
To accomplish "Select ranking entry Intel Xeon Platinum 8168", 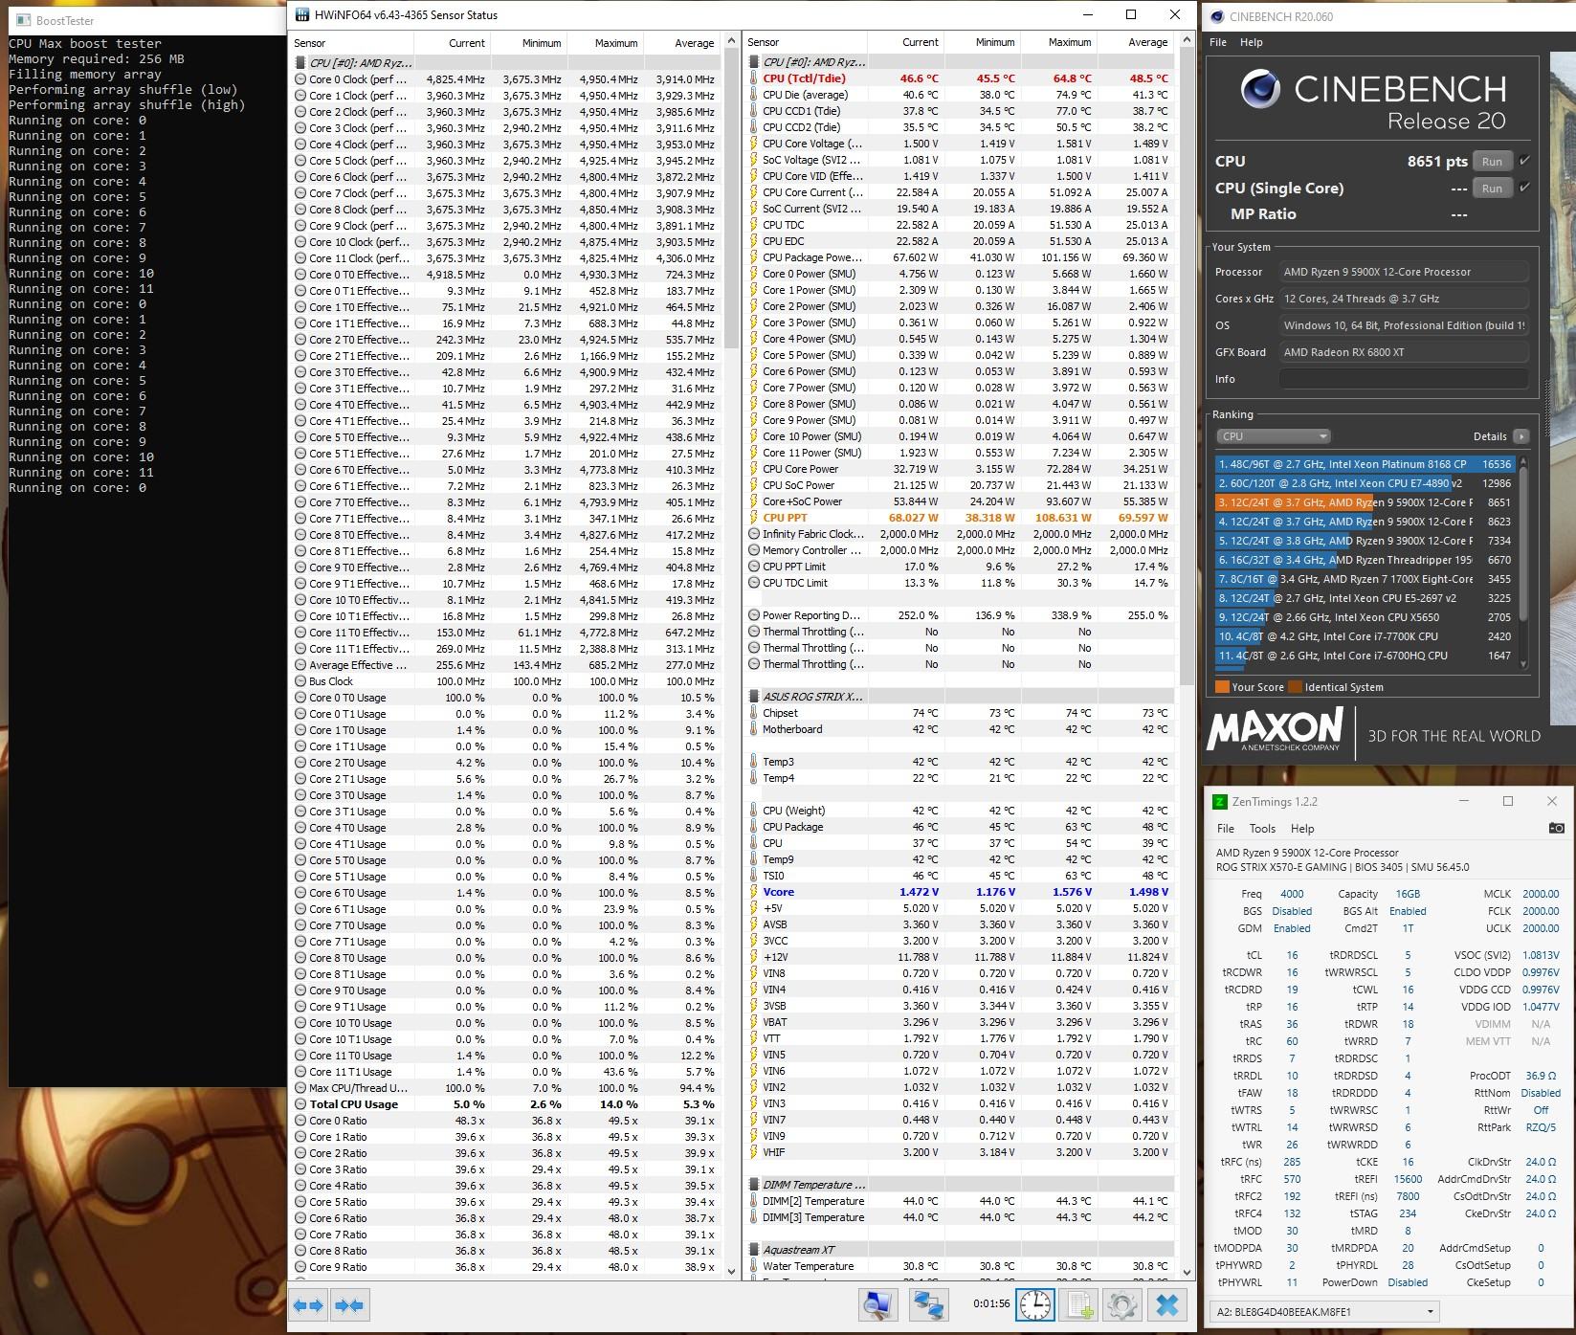I will (1365, 464).
